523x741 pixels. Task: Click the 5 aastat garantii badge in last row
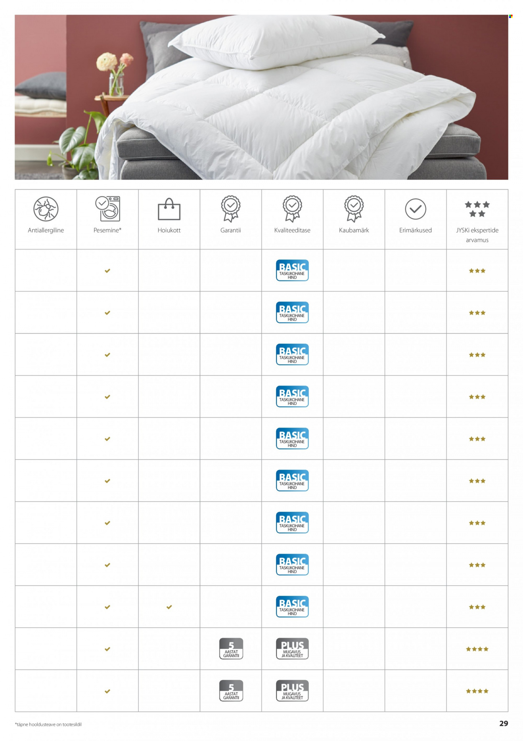(x=231, y=691)
